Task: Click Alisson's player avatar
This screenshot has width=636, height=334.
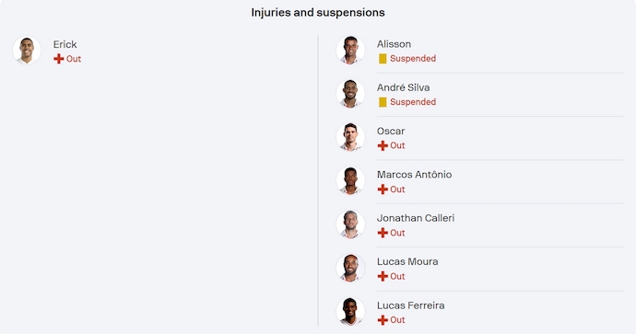Action: click(x=350, y=51)
